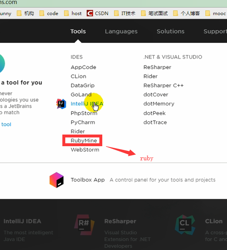Select AppCode from the IDEs list
The height and width of the screenshot is (250, 227).
point(84,67)
